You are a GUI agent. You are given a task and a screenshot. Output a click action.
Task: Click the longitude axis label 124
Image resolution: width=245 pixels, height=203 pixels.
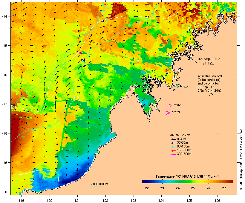[161, 201]
